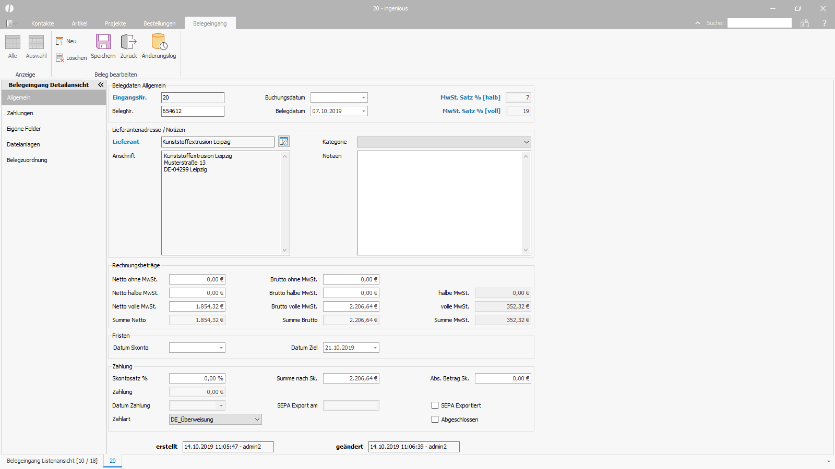This screenshot has width=835, height=469.
Task: Open the Zahlungen section in the sidebar
Action: 20,113
